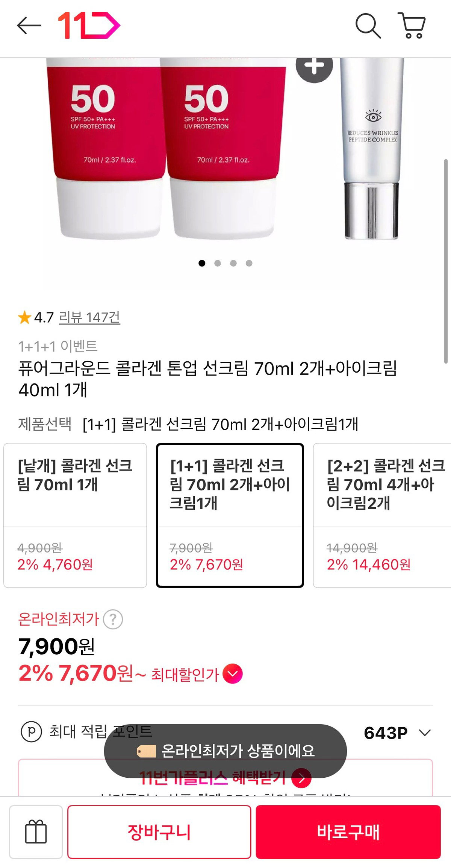This screenshot has width=451, height=868.
Task: Open the shopping cart icon
Action: [412, 26]
